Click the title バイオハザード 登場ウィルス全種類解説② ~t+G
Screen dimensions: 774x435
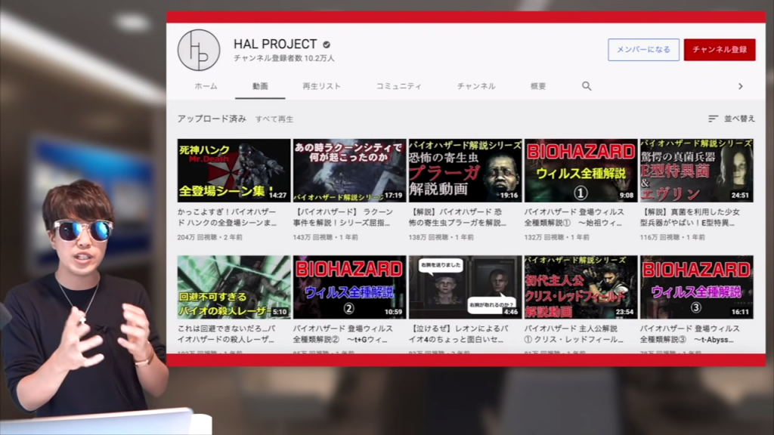pyautogui.click(x=343, y=334)
